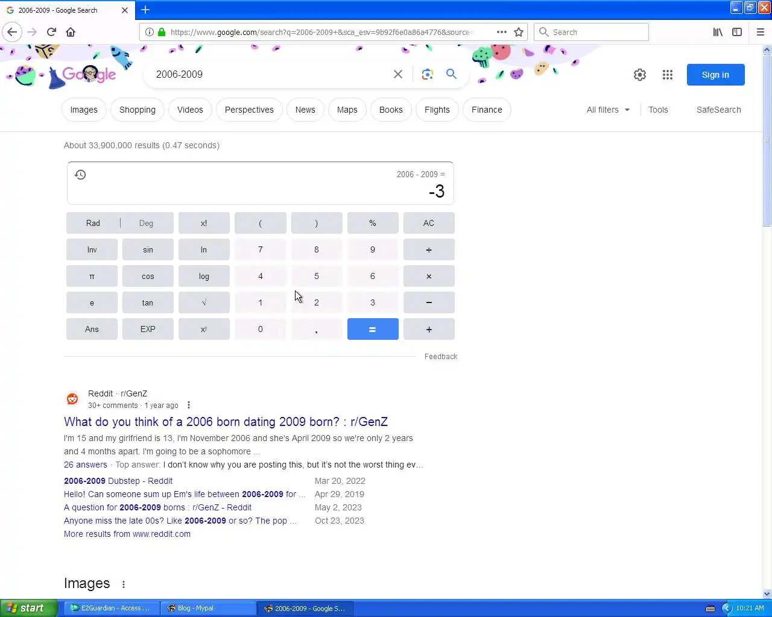Switch to Blog - Mypal taskbar window

click(x=208, y=608)
